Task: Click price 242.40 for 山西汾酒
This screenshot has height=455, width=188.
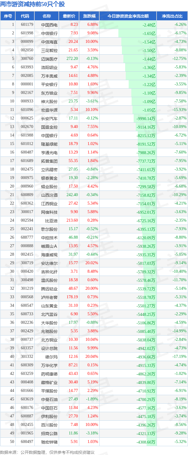Action: tap(72, 195)
